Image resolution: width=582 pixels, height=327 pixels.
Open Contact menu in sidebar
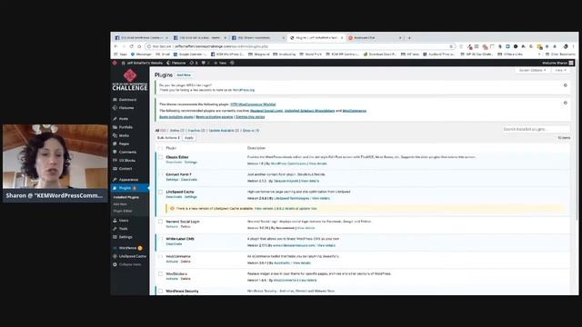[x=125, y=169]
